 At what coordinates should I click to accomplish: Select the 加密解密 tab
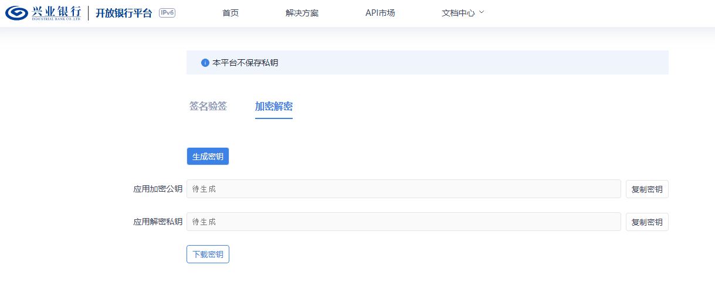274,106
